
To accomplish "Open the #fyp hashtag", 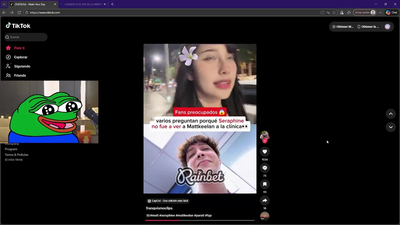I will (208, 216).
